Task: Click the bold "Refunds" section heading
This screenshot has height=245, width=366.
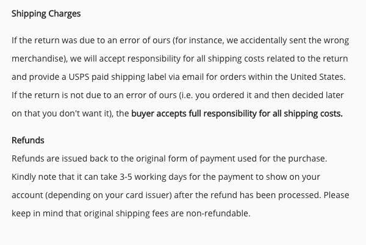Action: click(28, 141)
